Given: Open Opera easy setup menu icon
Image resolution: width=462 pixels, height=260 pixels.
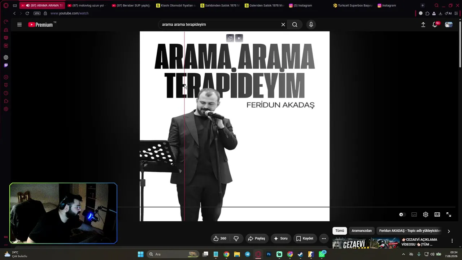Looking at the screenshot, I should tap(456, 13).
